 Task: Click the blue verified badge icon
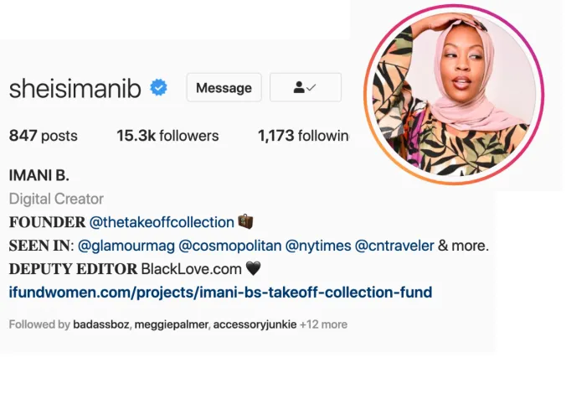[159, 87]
